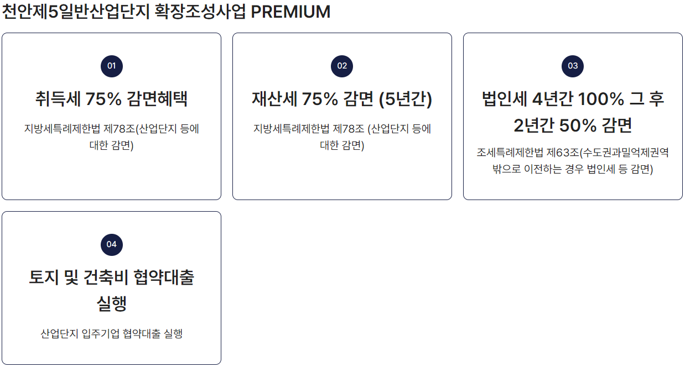Select the 재산세 75% 감면 (5년간) heading

342,99
